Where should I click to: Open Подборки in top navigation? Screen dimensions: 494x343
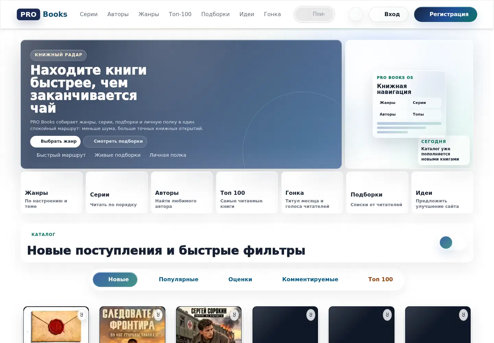click(215, 14)
